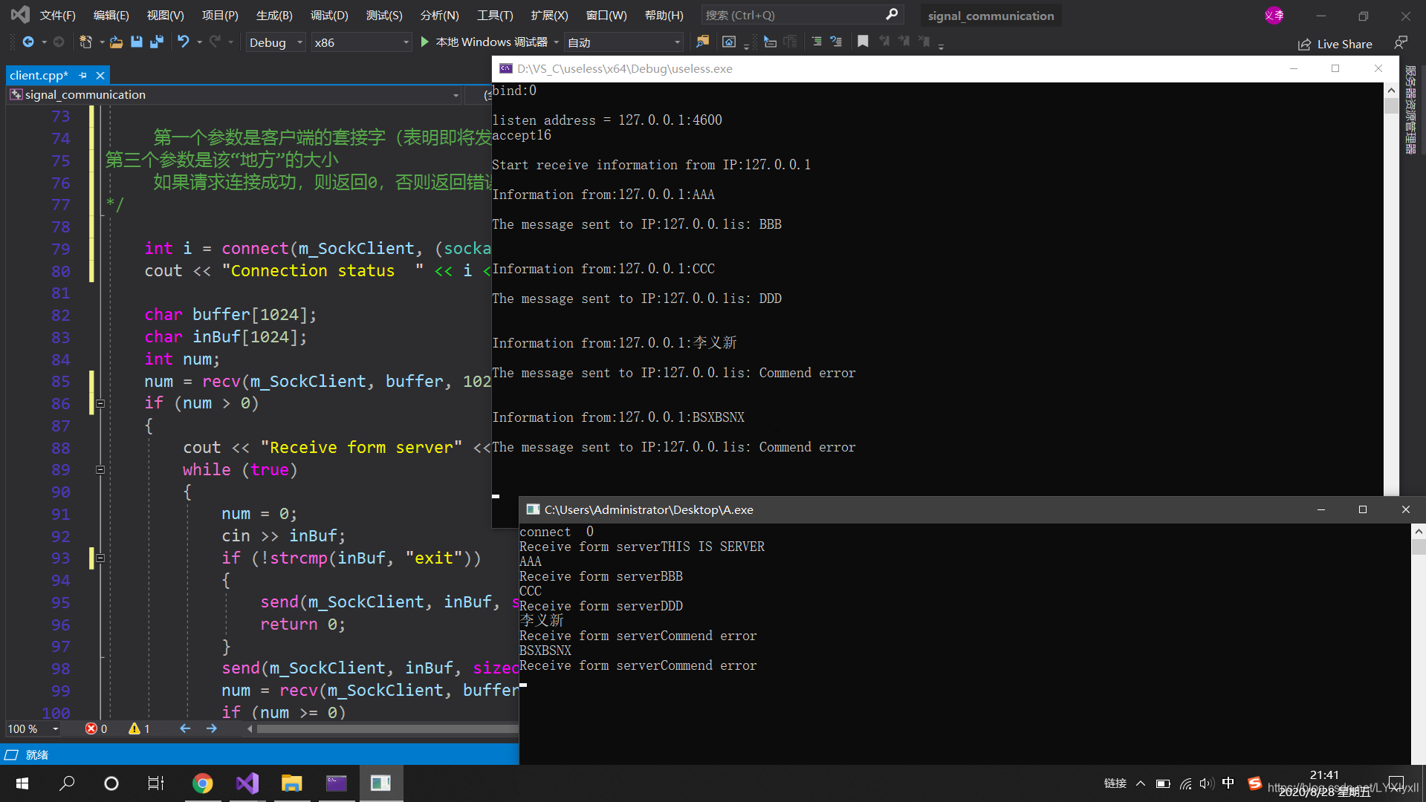
Task: Click the warning count icon
Action: click(x=135, y=729)
